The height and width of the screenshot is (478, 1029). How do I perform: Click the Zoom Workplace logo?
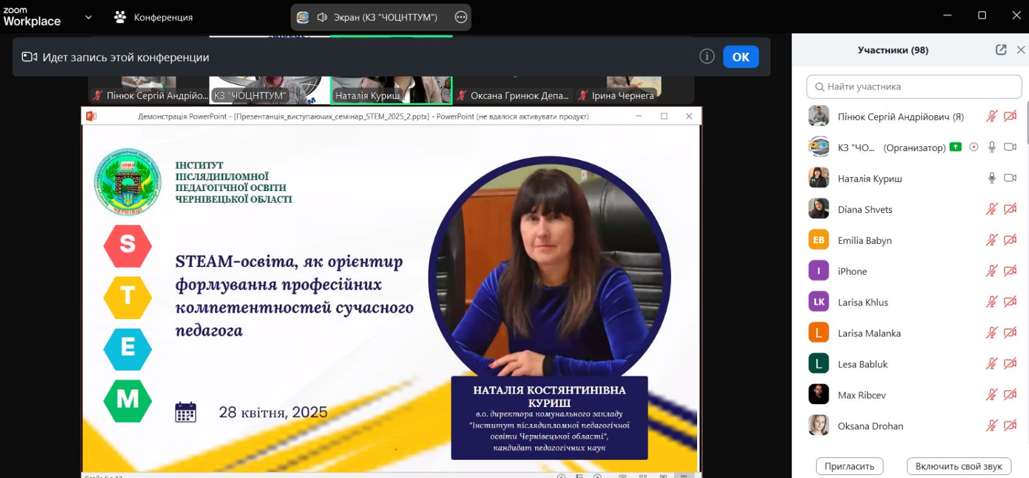(x=32, y=17)
